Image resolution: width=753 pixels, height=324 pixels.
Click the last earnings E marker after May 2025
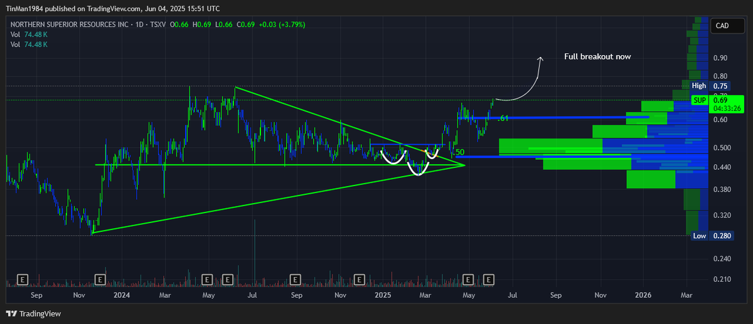(489, 279)
